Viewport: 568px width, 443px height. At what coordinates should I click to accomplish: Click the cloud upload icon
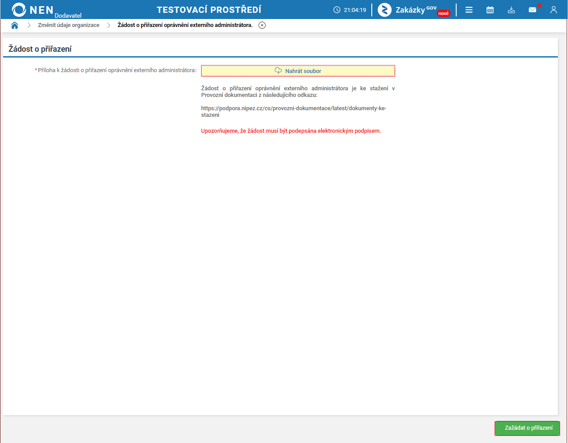[x=278, y=71]
